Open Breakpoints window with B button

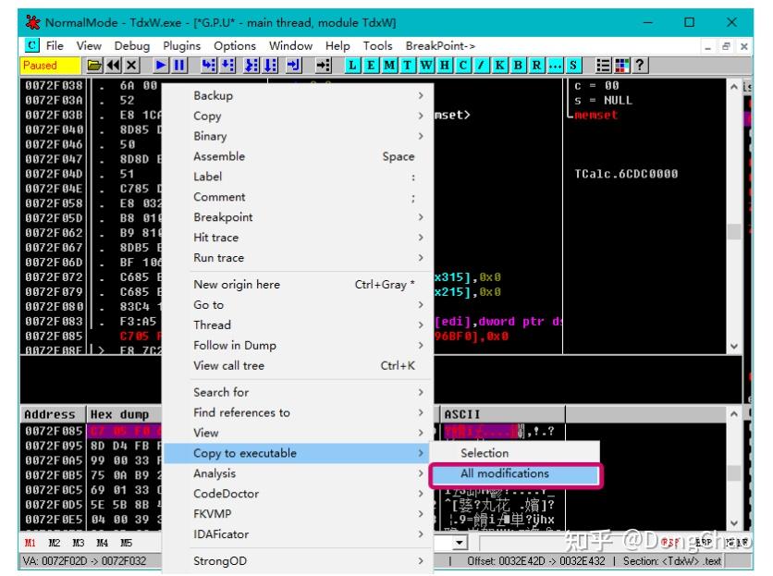pyautogui.click(x=518, y=66)
